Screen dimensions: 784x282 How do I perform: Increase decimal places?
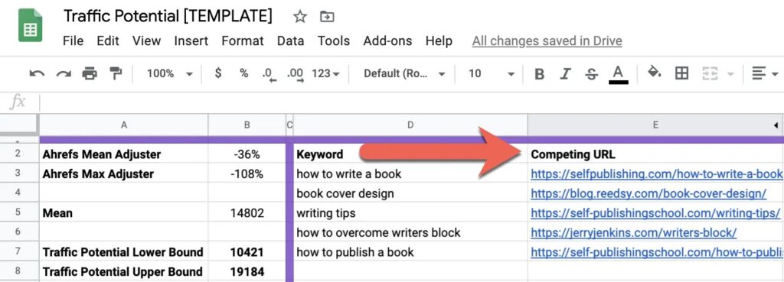coord(295,74)
